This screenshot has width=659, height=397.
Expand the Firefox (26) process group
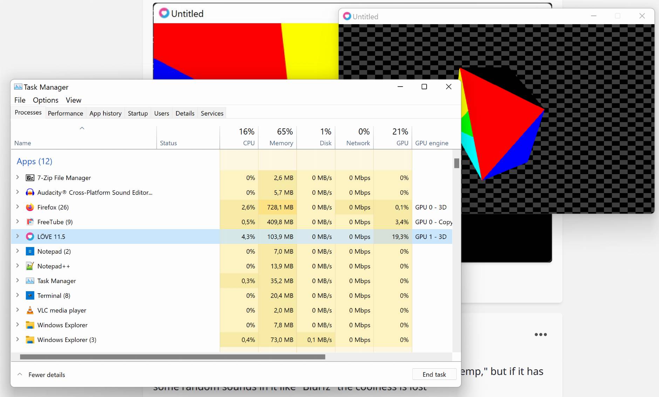(x=18, y=207)
